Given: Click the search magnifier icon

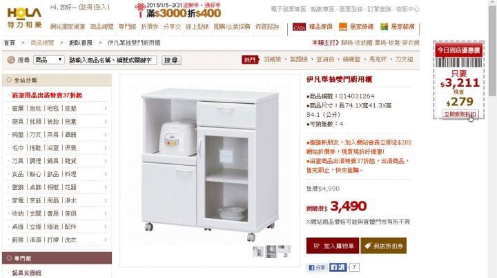Looking at the screenshot, I should (11, 60).
